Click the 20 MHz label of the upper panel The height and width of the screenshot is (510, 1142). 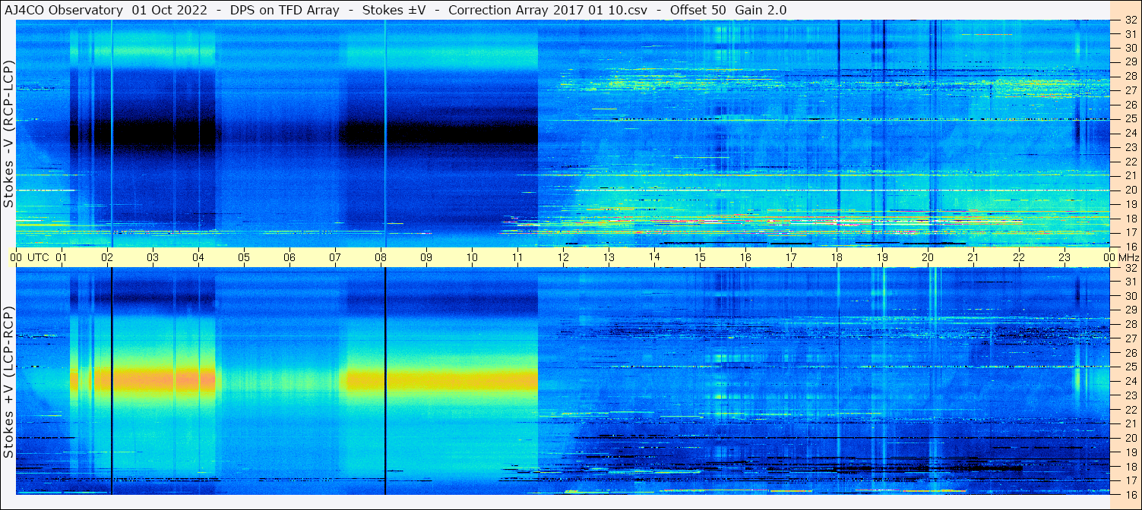coord(1130,189)
